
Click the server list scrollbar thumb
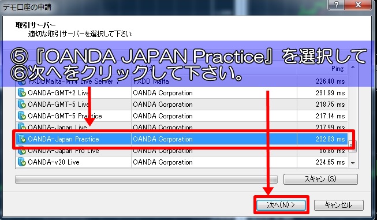tap(353, 146)
